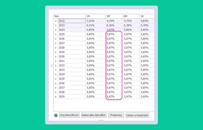
Task: Click the Użyj domyślnych button
Action: pyautogui.click(x=69, y=115)
